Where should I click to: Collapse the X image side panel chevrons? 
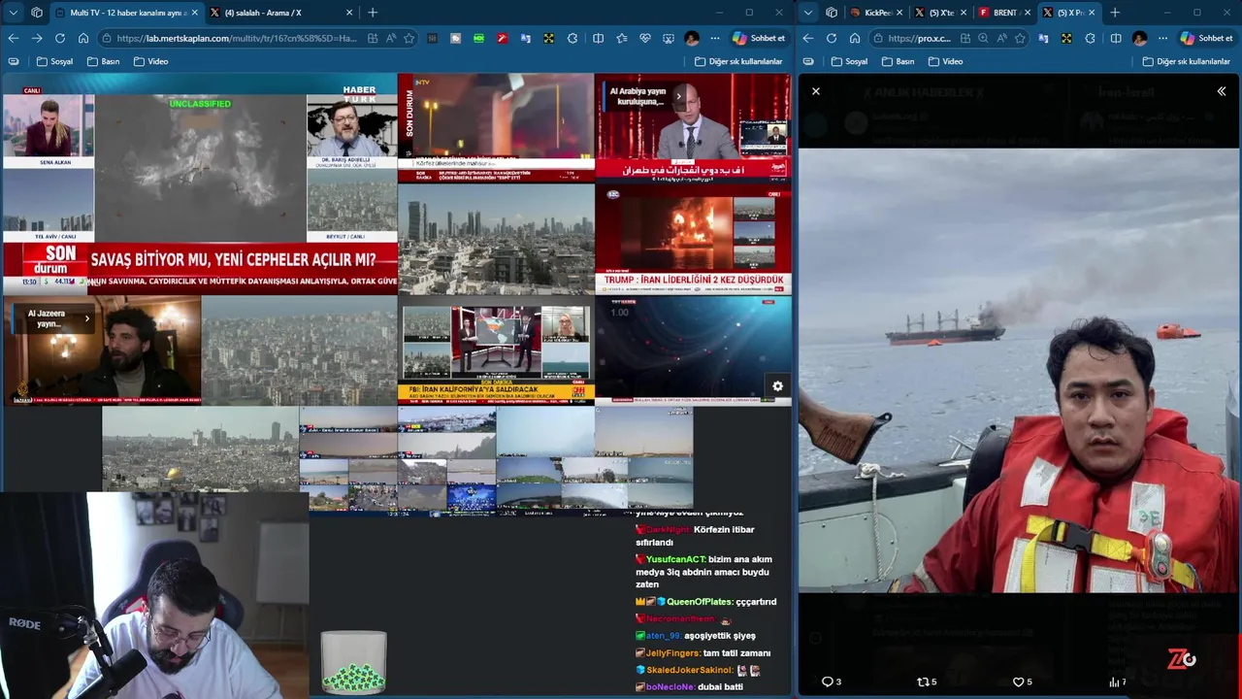point(1222,90)
